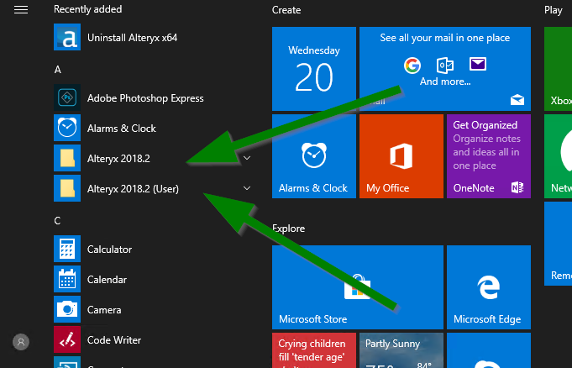Image resolution: width=572 pixels, height=368 pixels.
Task: Open the Xbox tile
Action: pos(558,69)
